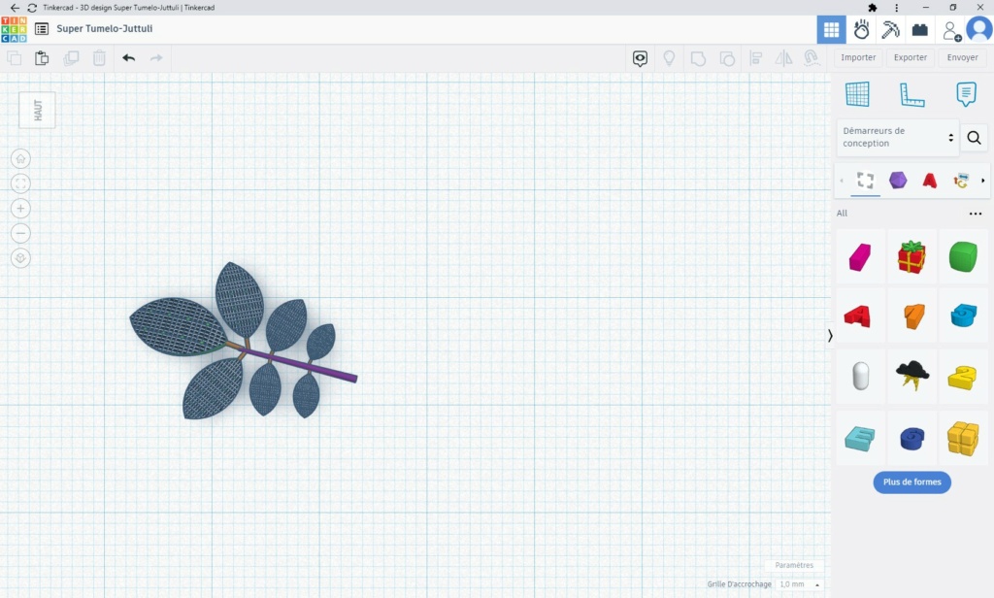
Task: Click the Mirror flip icon
Action: (x=784, y=58)
